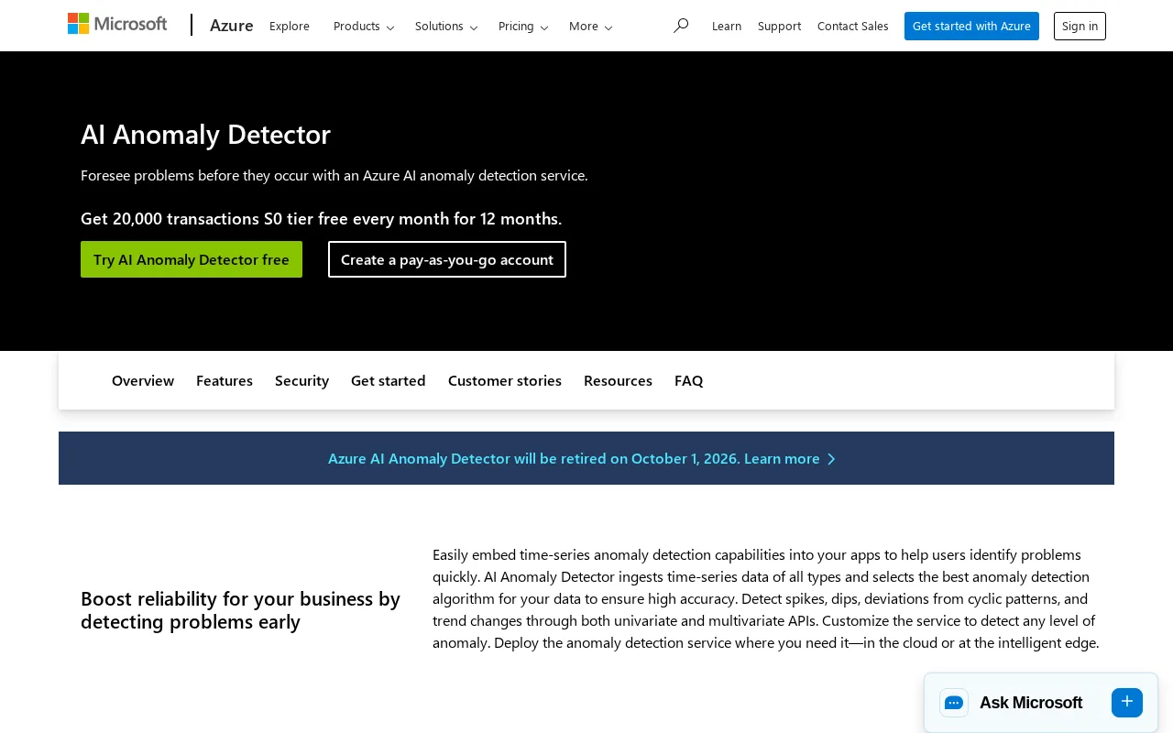Click the 'Boost reliability for your business' heading
1173x733 pixels.
click(240, 610)
